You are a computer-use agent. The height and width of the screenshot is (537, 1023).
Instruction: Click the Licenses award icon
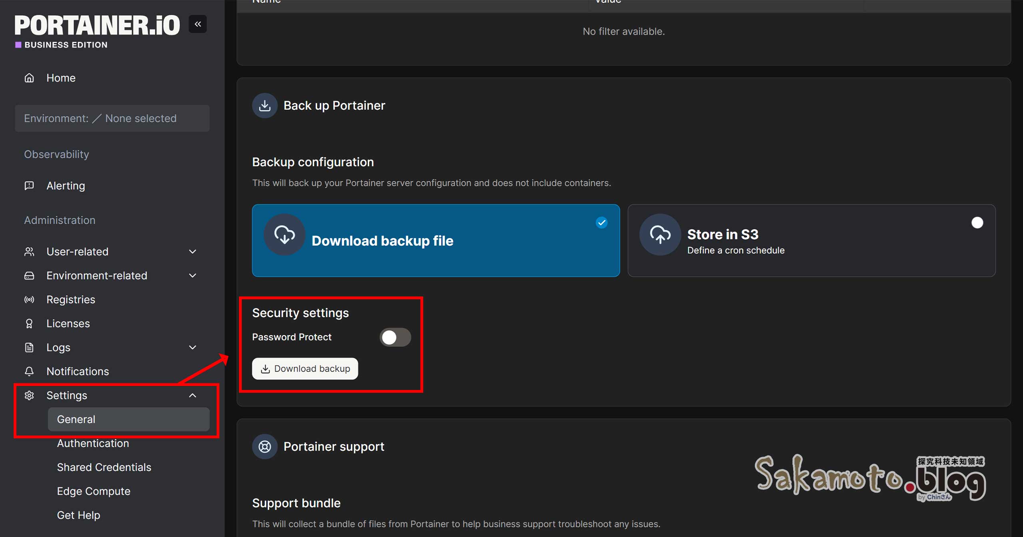[29, 324]
